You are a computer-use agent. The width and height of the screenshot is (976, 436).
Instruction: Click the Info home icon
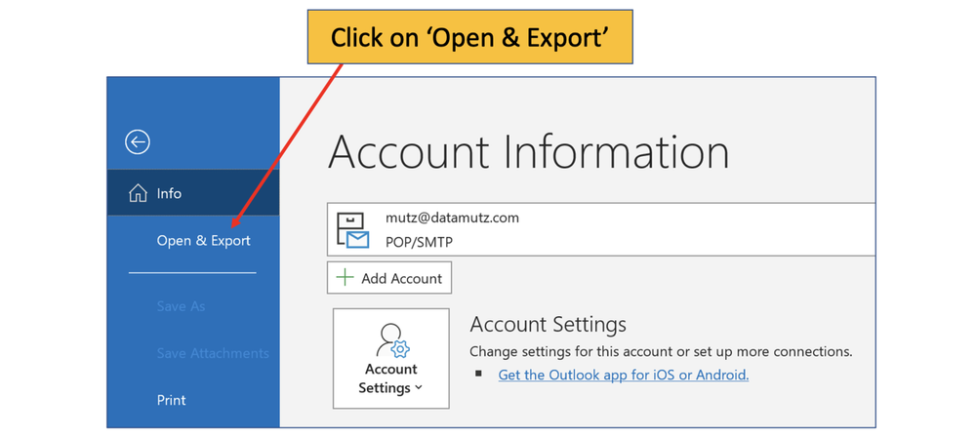[x=138, y=194]
